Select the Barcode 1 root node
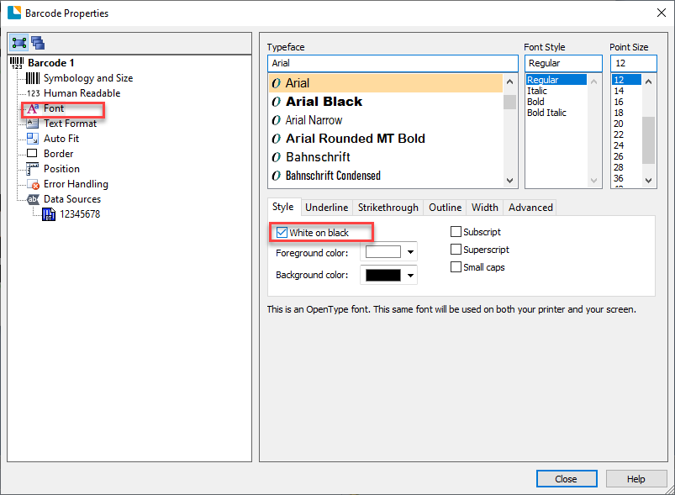Image resolution: width=675 pixels, height=495 pixels. [50, 63]
